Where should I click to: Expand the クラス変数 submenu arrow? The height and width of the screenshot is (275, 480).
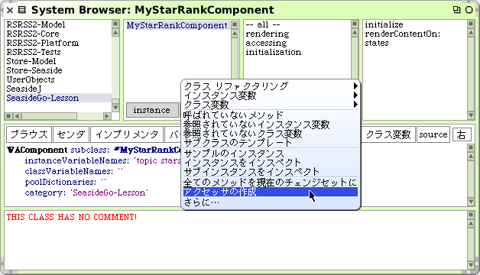pos(355,105)
